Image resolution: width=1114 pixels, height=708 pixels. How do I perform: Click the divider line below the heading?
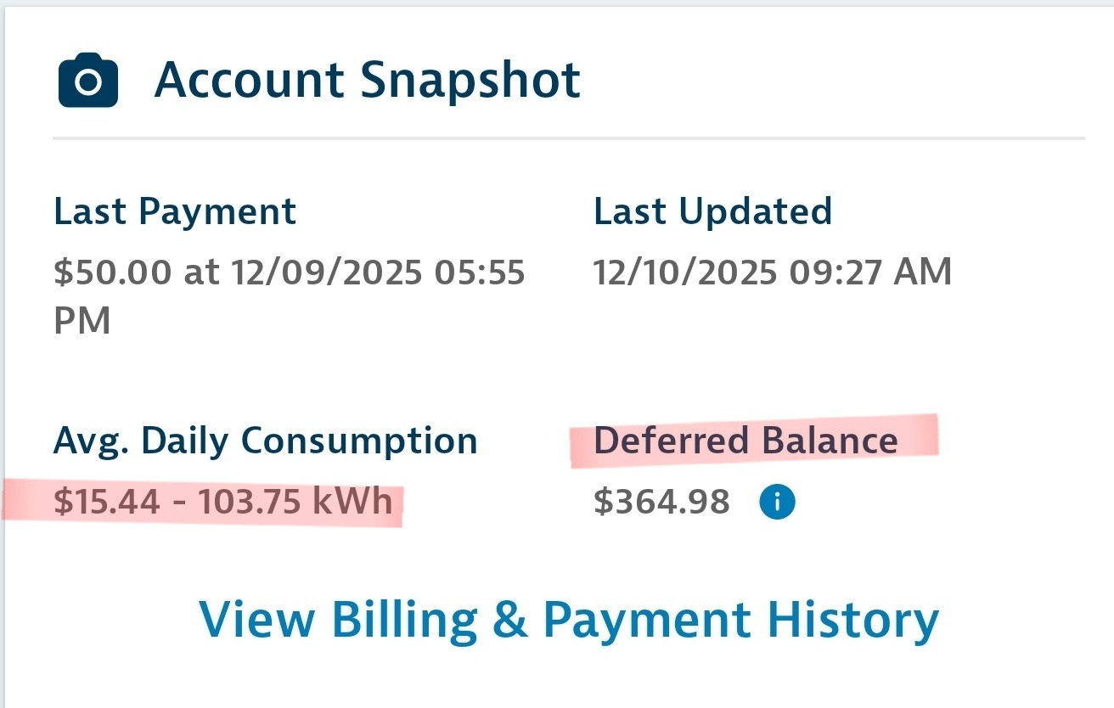569,138
